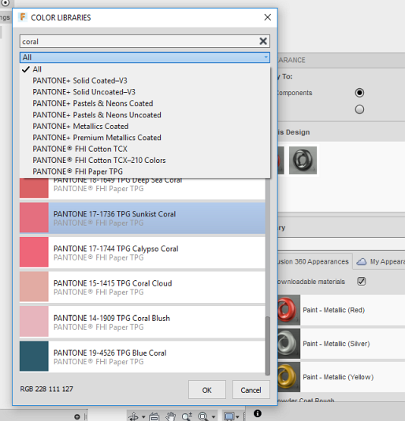Select text PANTONE 19-4526 TPG Blue Coral
Image resolution: width=405 pixels, height=421 pixels.
pos(110,353)
